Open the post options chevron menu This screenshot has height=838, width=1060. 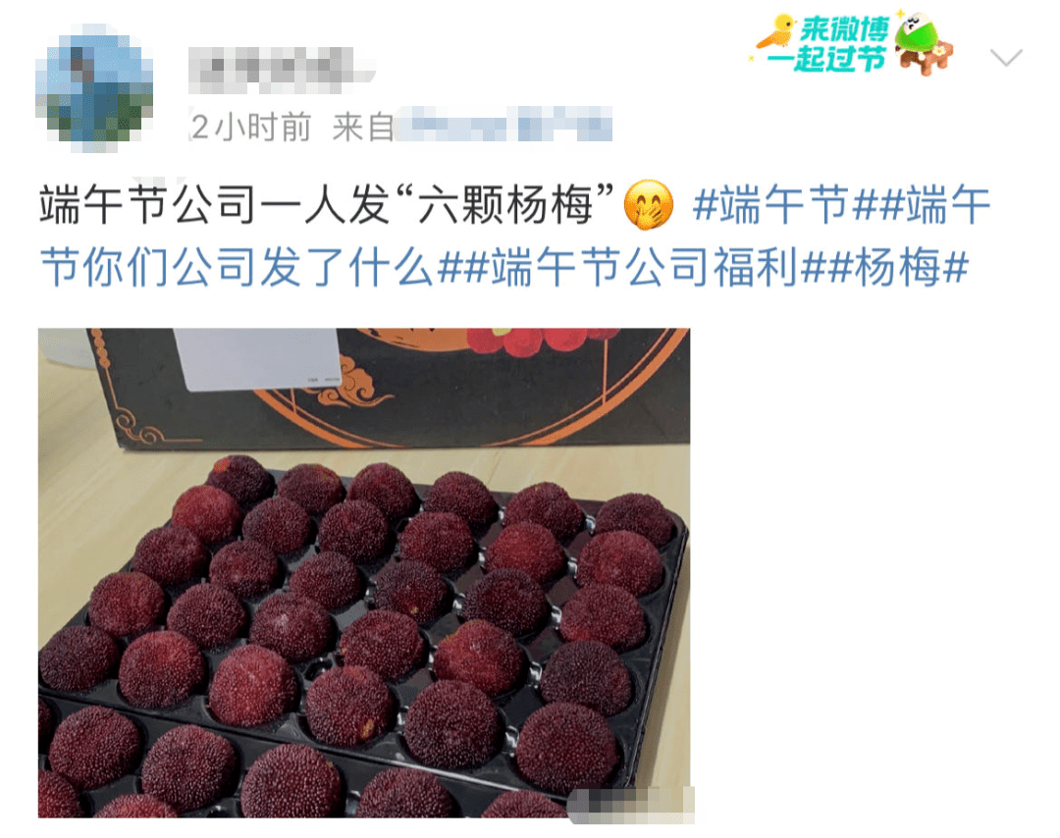1006,57
